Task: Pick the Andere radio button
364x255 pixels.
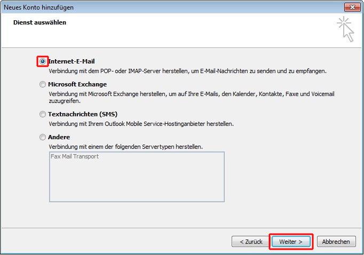Action: click(x=43, y=137)
